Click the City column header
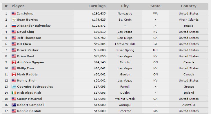 tap(125, 6)
